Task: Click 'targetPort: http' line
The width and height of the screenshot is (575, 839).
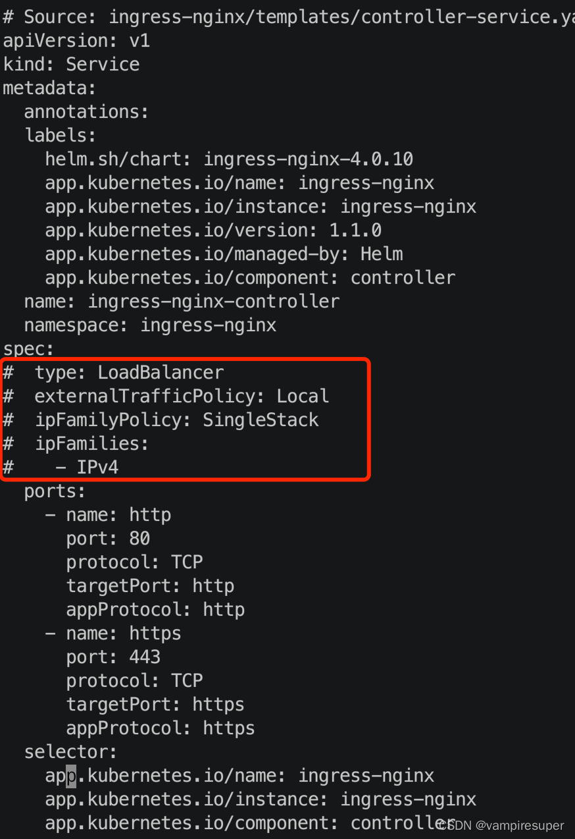Action: coord(150,586)
